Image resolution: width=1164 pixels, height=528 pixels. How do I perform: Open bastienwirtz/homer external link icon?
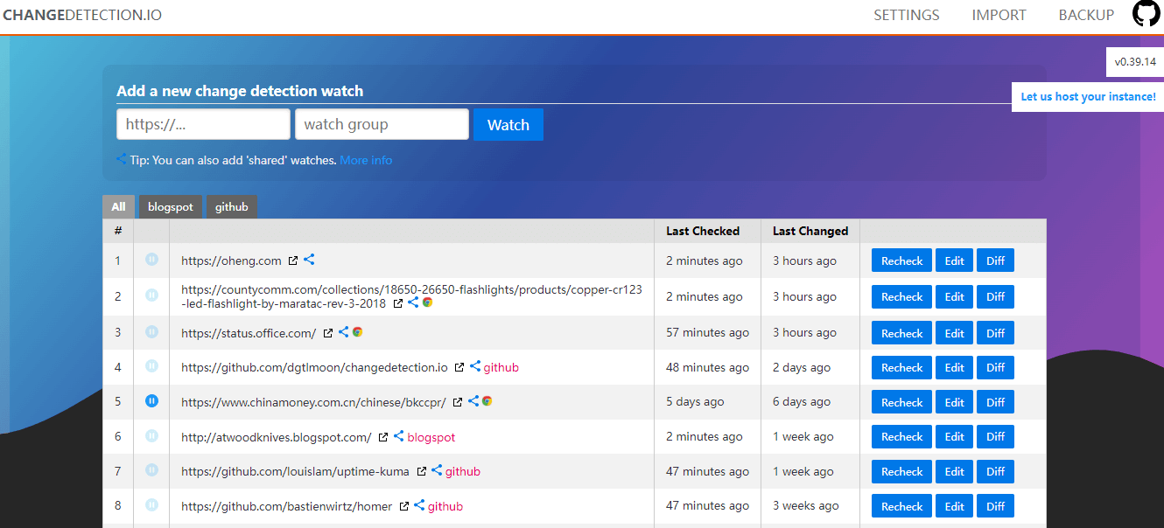pos(403,506)
